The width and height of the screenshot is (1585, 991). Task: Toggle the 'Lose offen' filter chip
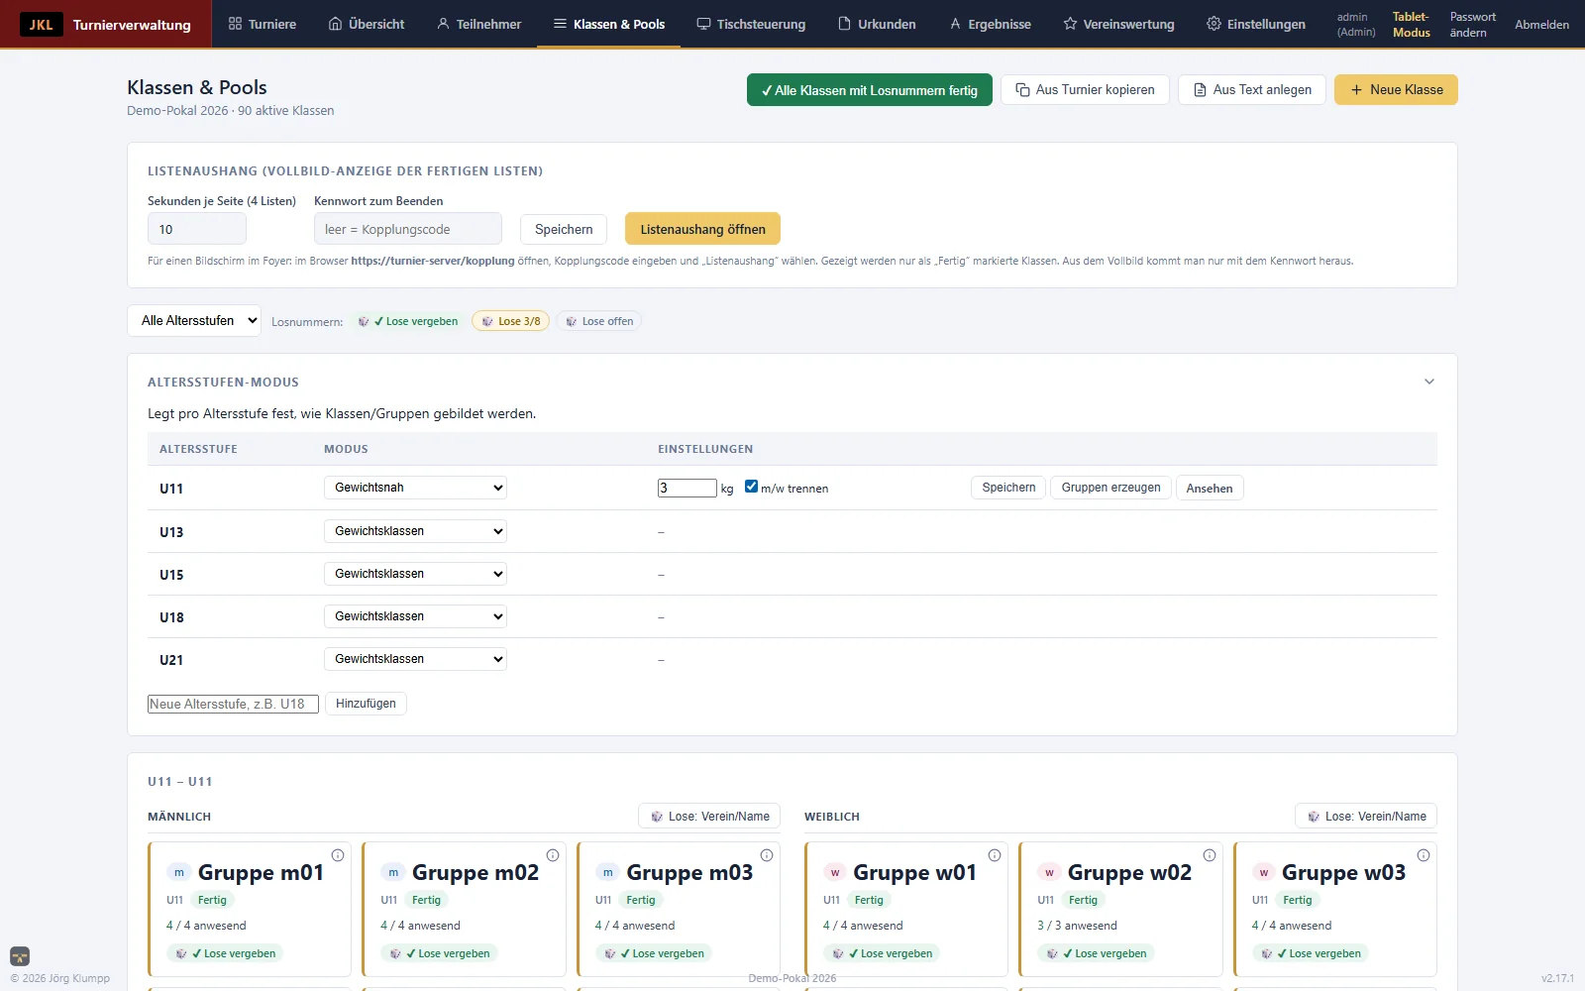[x=598, y=321]
